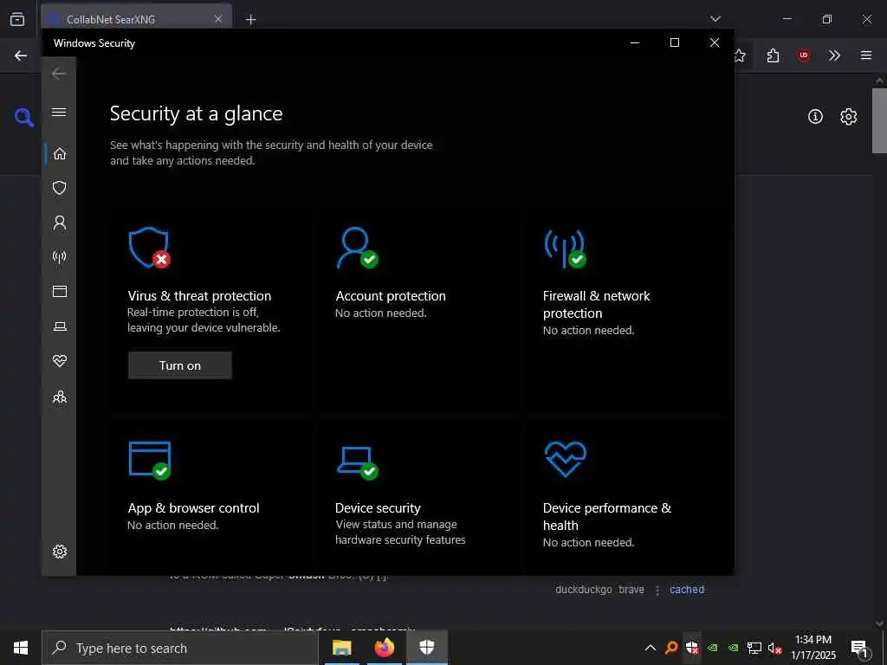
Task: Click Firefox browser back arrow
Action: pyautogui.click(x=21, y=55)
